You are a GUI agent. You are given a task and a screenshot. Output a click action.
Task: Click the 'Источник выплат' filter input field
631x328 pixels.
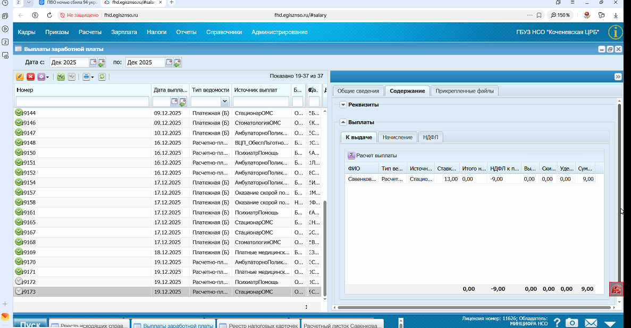coord(261,102)
